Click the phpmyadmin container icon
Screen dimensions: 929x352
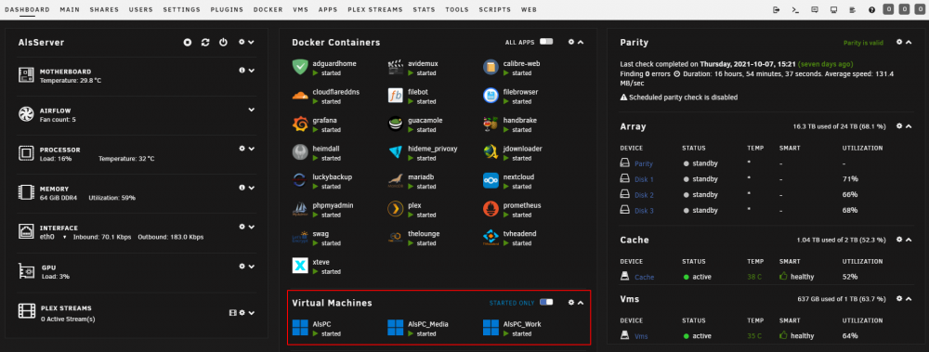tap(300, 209)
